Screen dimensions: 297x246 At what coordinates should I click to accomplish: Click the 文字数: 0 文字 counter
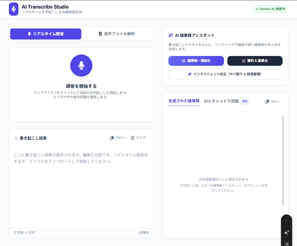pos(24,233)
